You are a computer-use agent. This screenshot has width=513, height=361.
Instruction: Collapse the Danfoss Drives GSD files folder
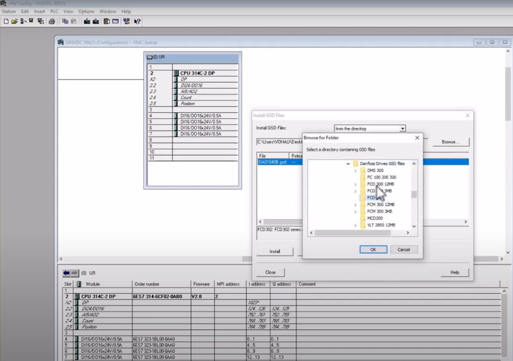pos(348,163)
